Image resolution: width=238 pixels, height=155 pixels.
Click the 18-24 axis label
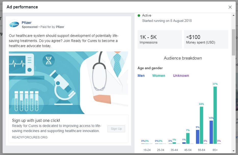tap(147, 150)
